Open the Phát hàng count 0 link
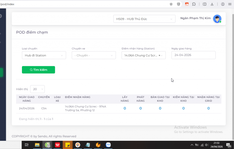This screenshot has width=234, height=149. 140,108
